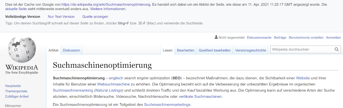Open the Suchmaschinenmarketings link
Screen dimensions: 343x108
(167, 105)
